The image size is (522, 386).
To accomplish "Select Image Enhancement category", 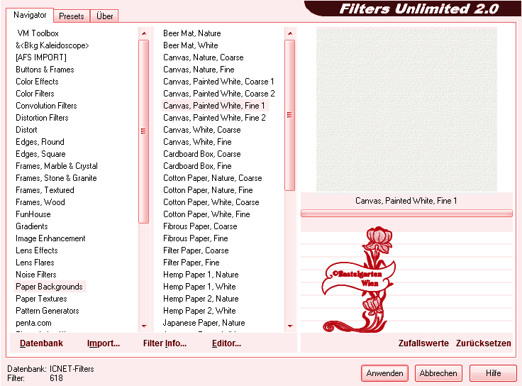I will [50, 238].
